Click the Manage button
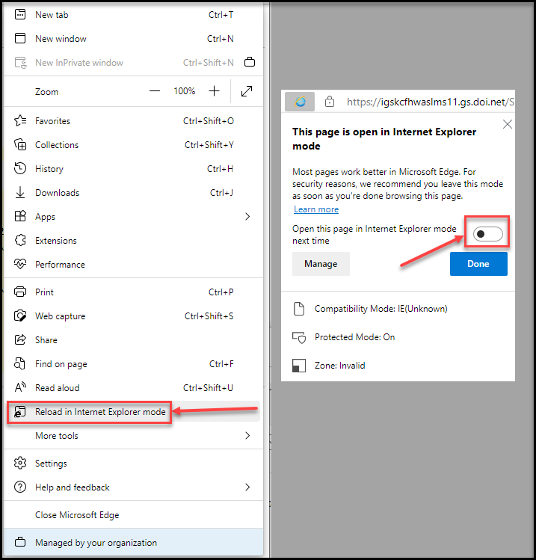This screenshot has height=560, width=536. tap(321, 264)
